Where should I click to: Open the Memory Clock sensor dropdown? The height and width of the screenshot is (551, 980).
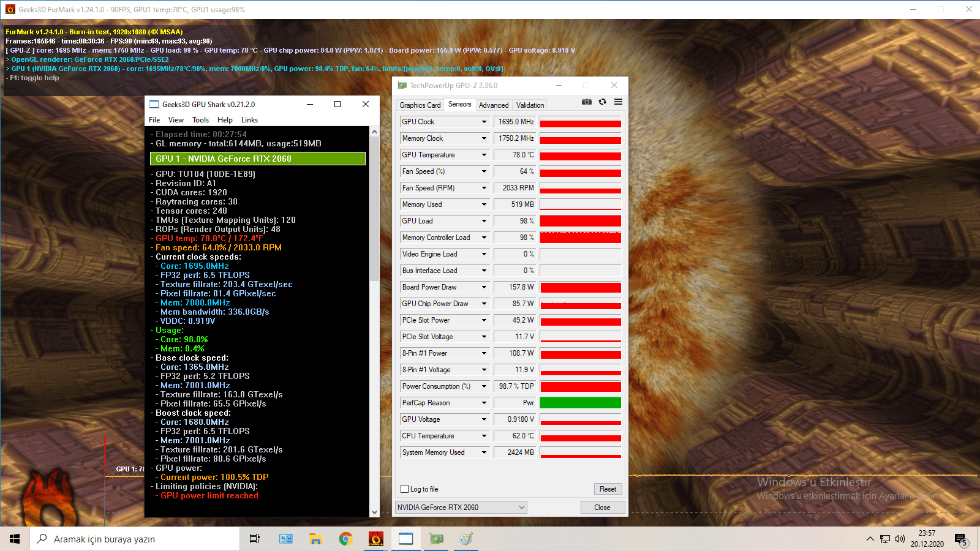click(x=484, y=138)
